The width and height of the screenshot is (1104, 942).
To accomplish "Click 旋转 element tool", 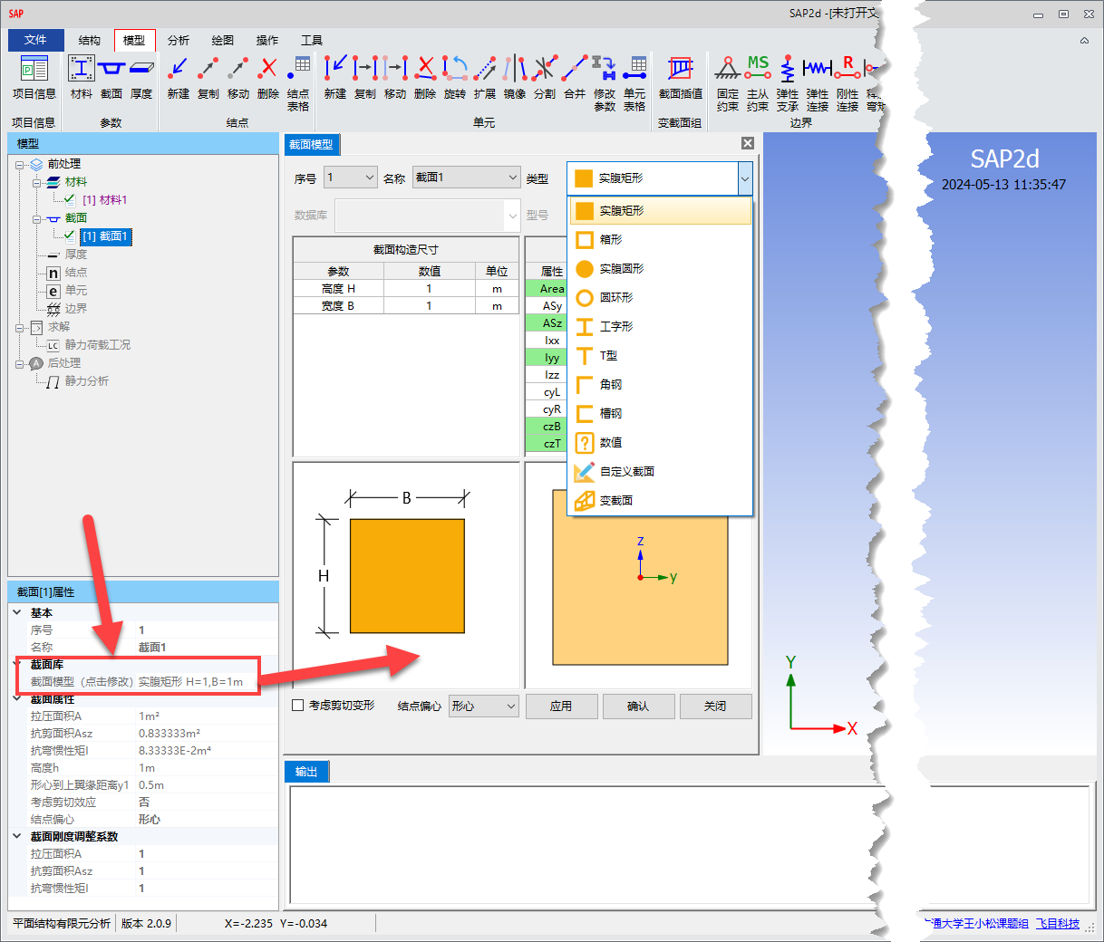I will [455, 77].
